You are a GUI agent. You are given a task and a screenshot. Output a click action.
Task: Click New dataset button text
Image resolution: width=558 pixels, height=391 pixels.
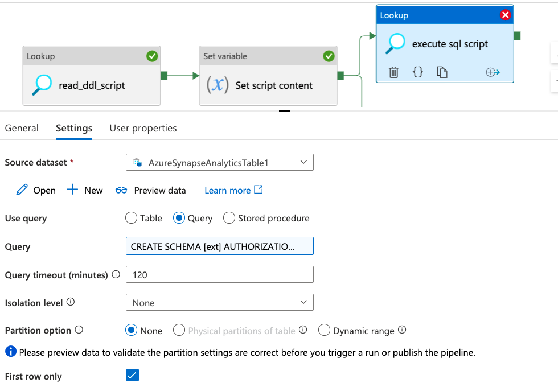pyautogui.click(x=93, y=190)
